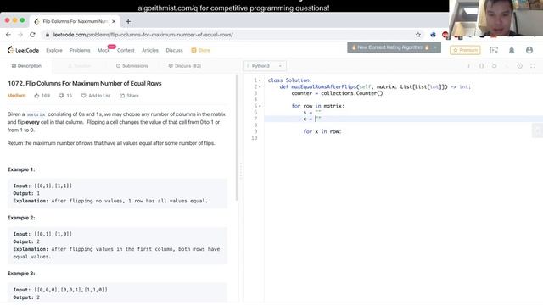Open editor settings gear icon
Viewport: 543px width, 305px height.
520,66
